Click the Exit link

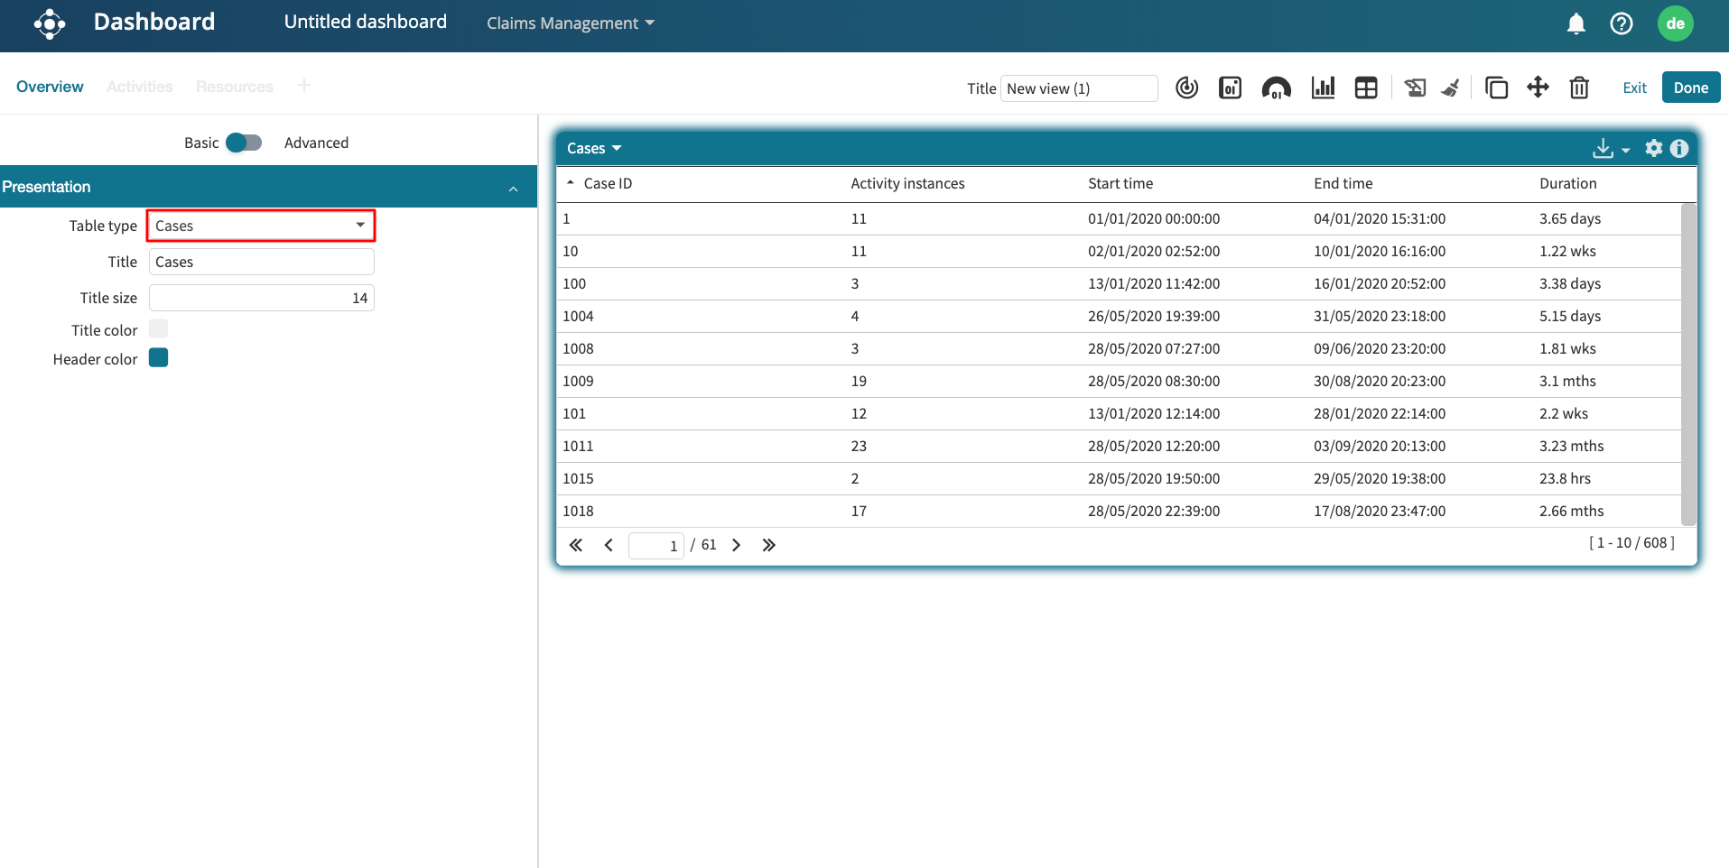1634,88
